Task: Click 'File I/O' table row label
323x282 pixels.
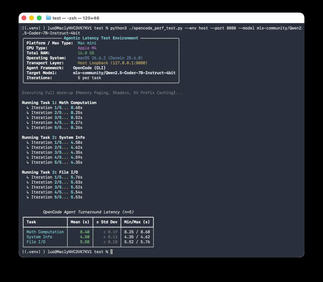Action: click(x=36, y=242)
